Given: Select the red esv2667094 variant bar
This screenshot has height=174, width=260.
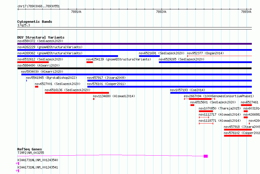Looking at the screenshot, I should [200, 99].
